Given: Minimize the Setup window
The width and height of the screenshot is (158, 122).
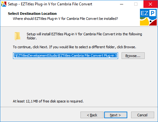Looking at the screenshot, I should (122, 4).
